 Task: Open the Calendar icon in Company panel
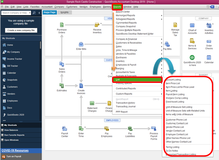pos(209,57)
